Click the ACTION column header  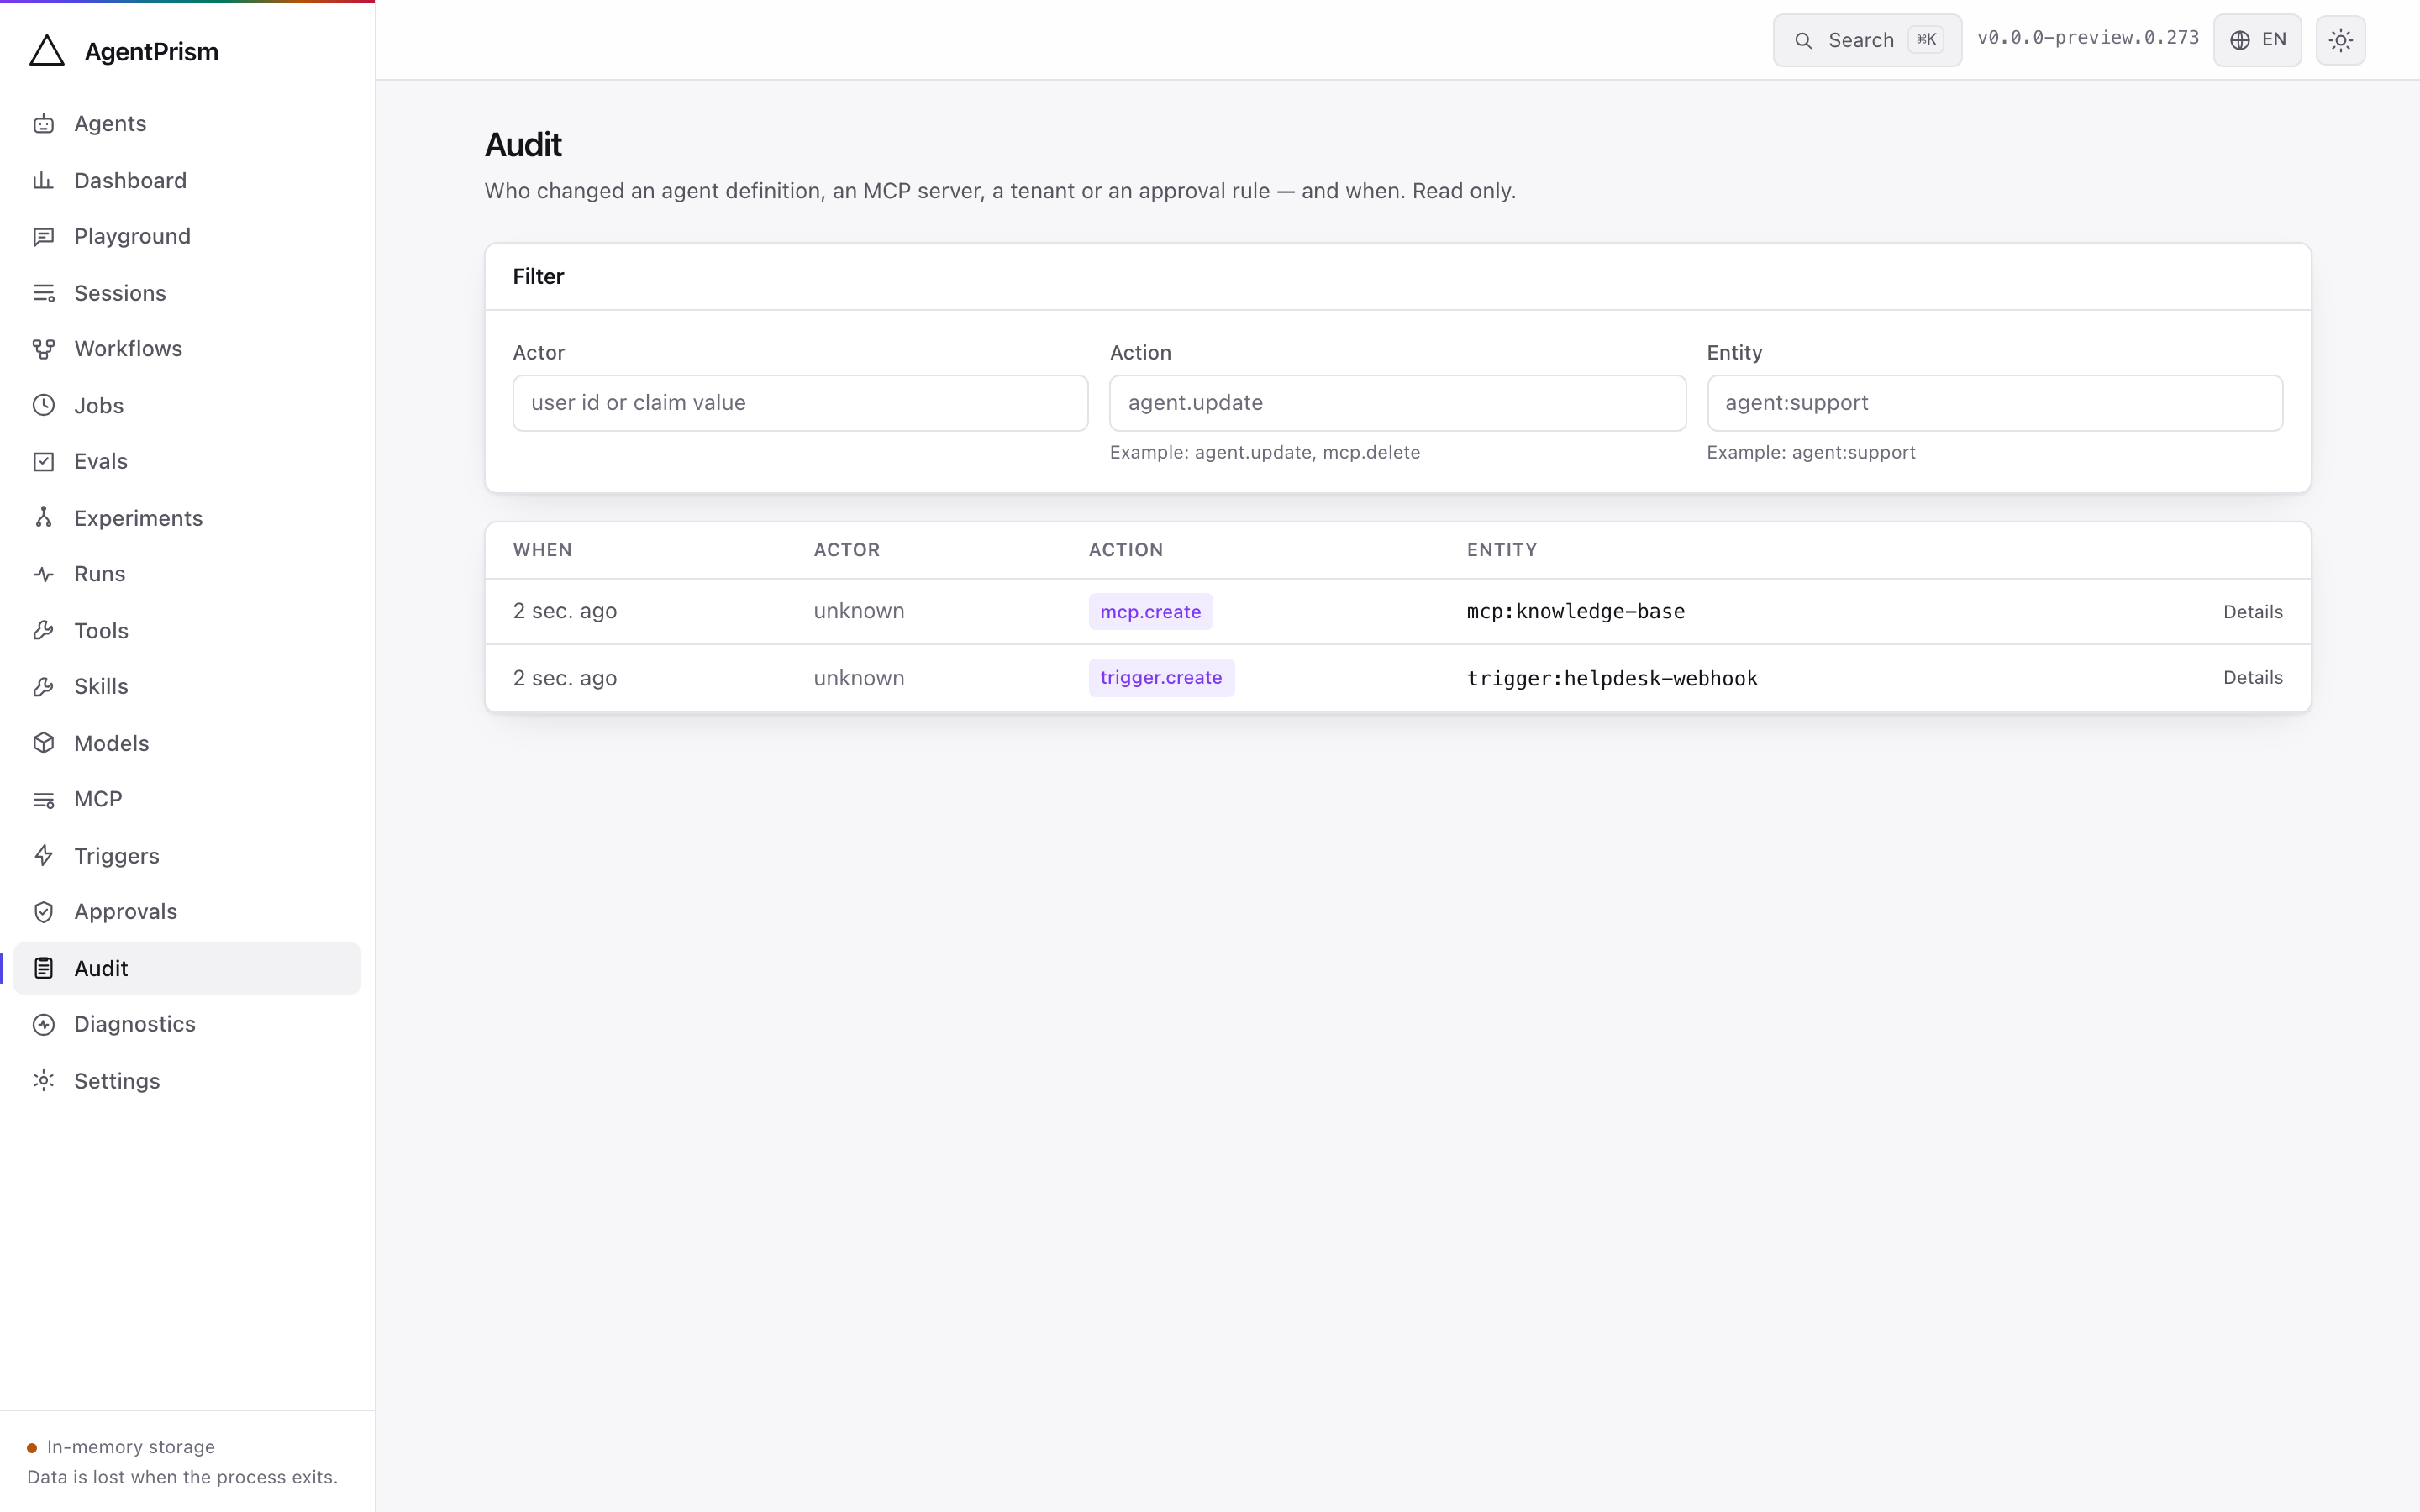tap(1125, 550)
